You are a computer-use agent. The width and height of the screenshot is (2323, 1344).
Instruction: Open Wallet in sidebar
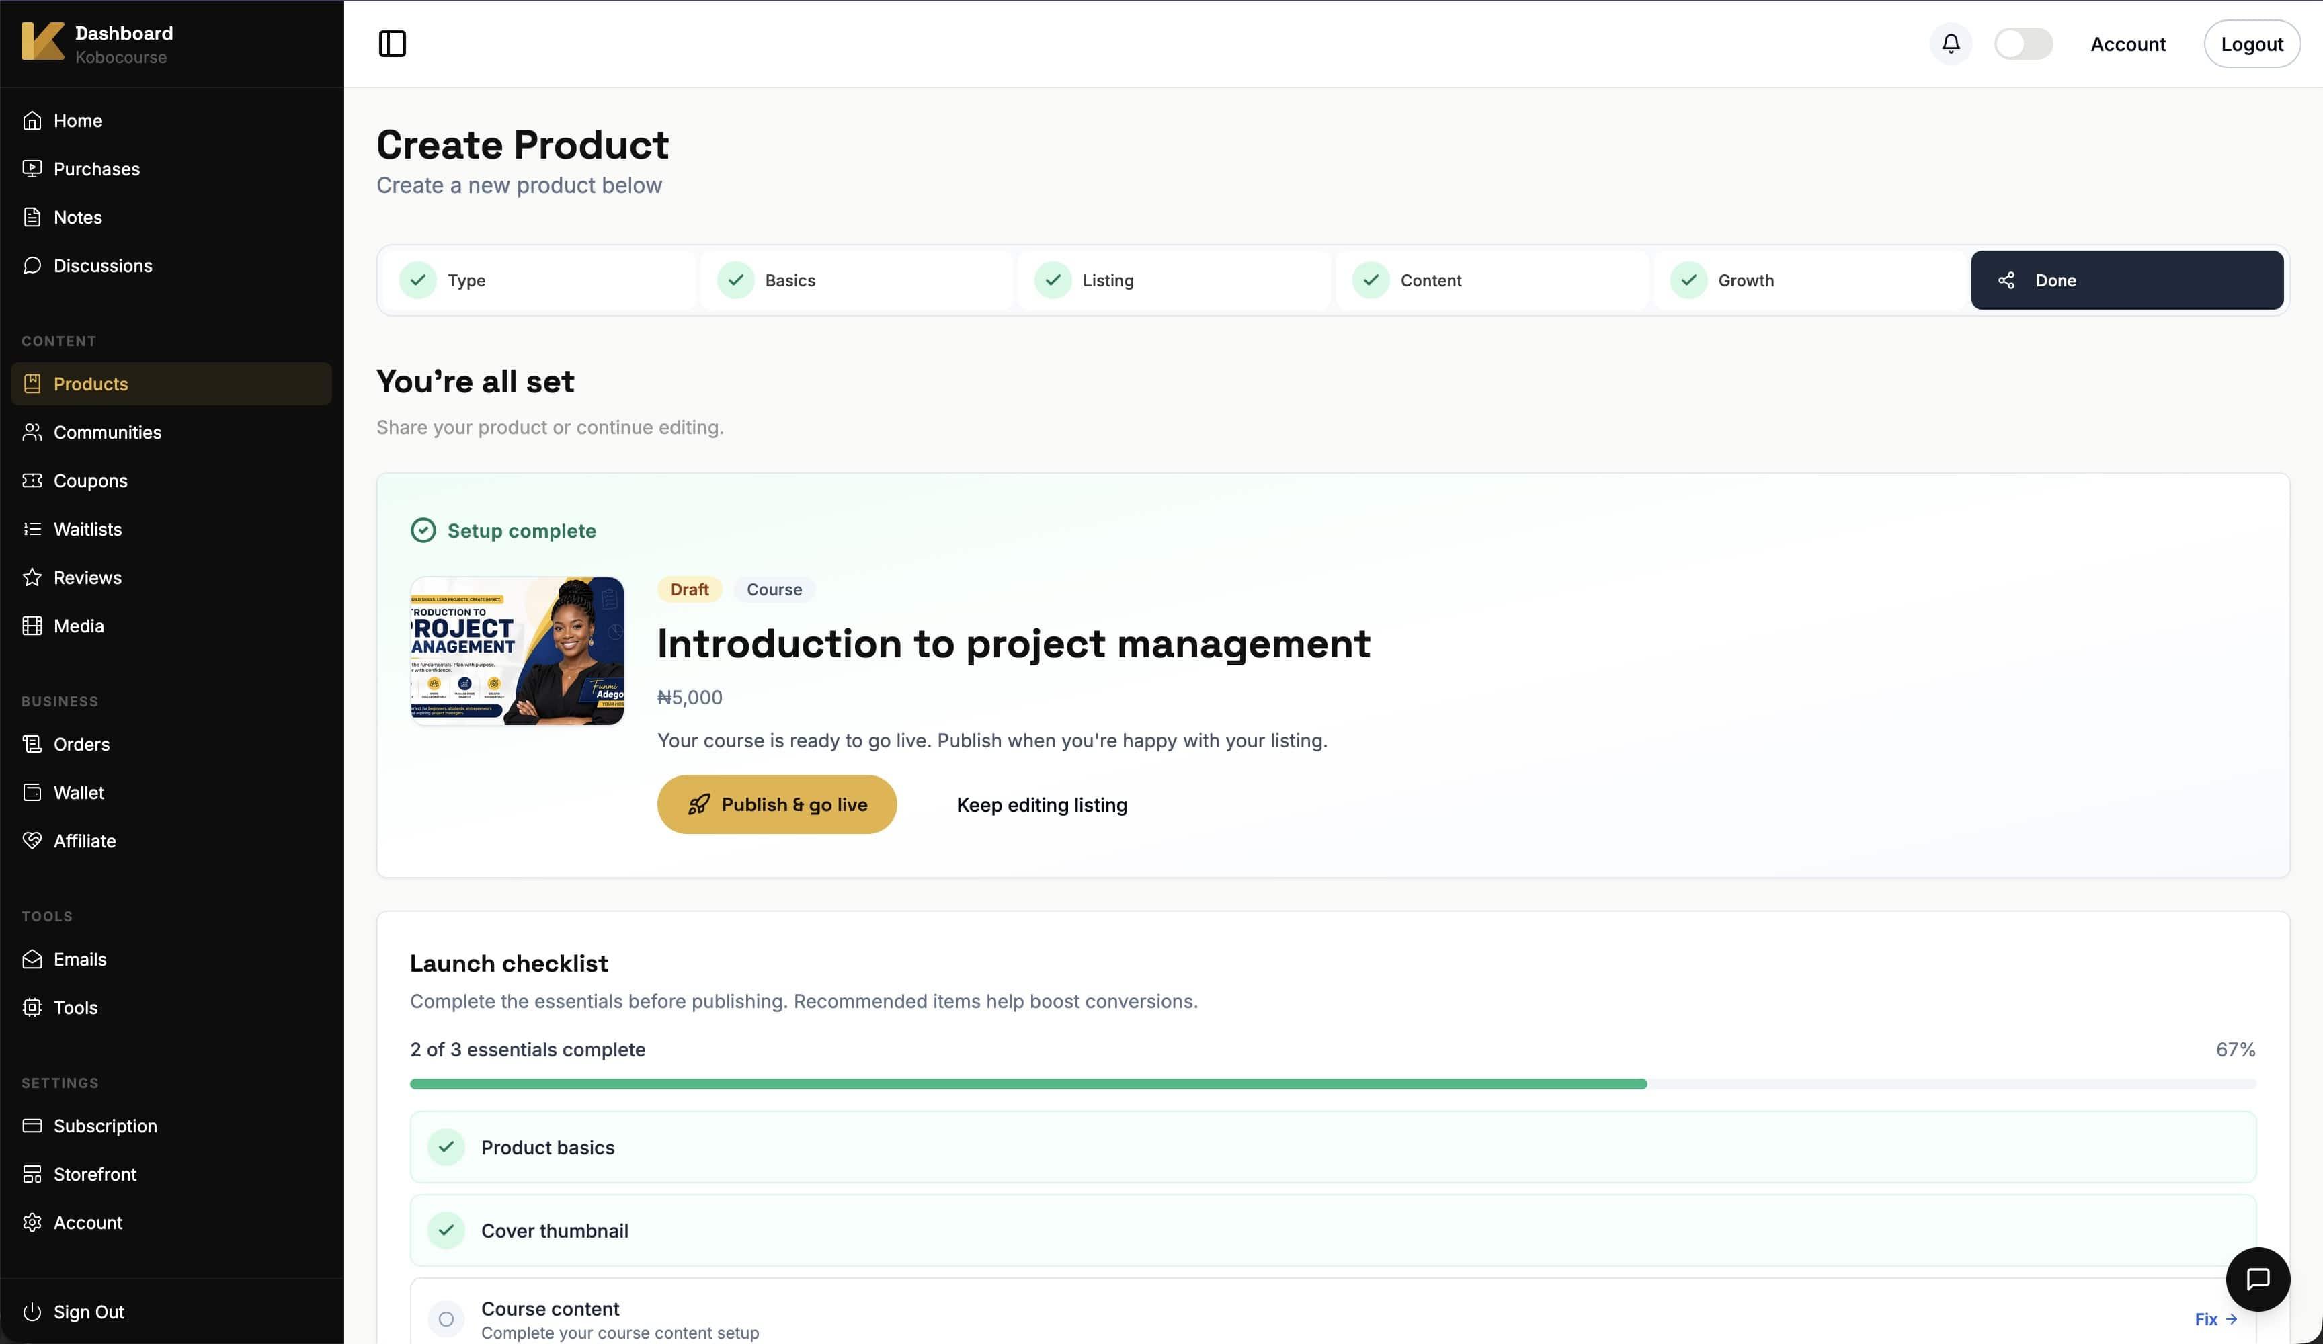click(171, 793)
